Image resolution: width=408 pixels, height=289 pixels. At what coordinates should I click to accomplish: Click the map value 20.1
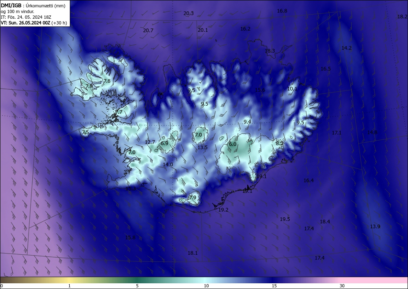[203, 30]
